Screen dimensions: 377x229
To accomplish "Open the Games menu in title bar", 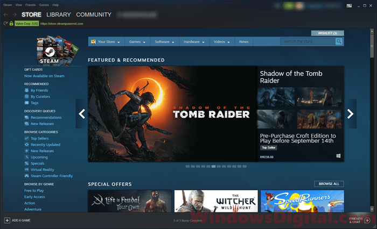I will [x=44, y=5].
